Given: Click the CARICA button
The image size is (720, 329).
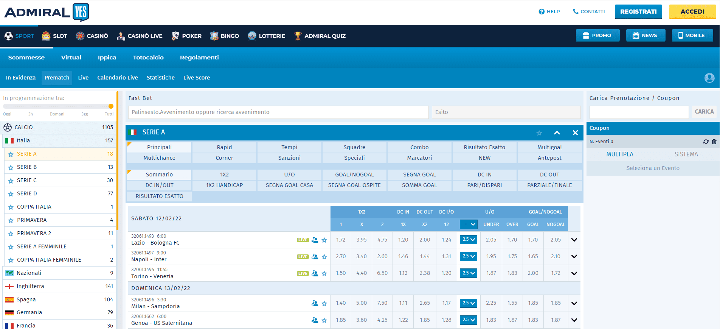Looking at the screenshot, I should [x=704, y=112].
